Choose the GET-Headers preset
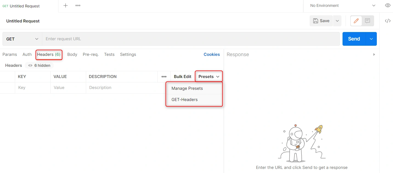 coord(194,100)
